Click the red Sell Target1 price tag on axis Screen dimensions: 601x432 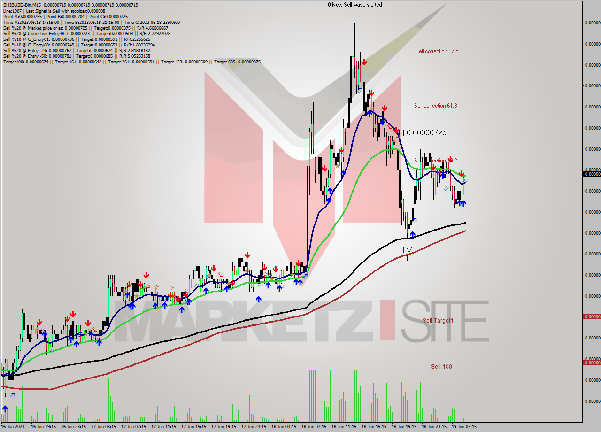click(592, 317)
